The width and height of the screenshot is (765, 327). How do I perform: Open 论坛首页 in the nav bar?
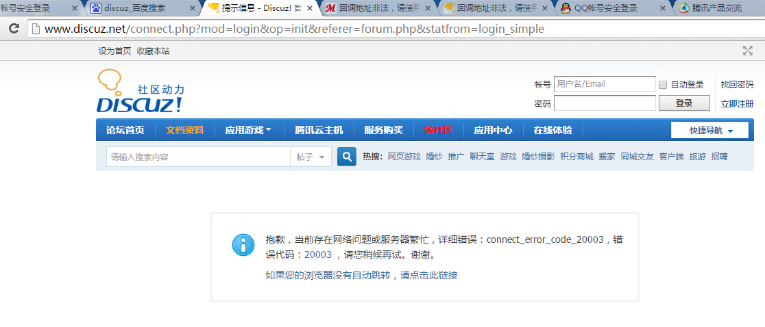coord(125,130)
